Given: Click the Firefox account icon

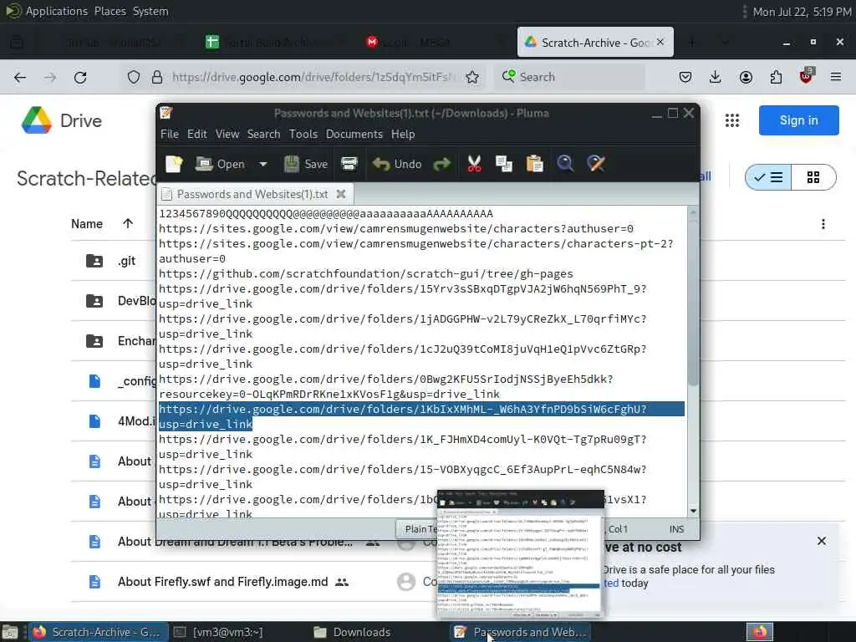Looking at the screenshot, I should pos(746,77).
